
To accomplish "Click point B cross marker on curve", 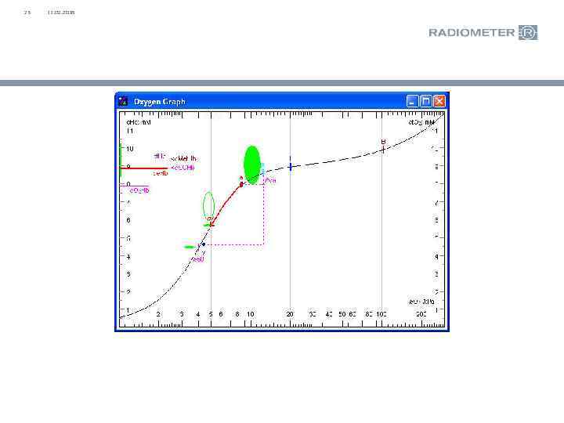I will [383, 150].
